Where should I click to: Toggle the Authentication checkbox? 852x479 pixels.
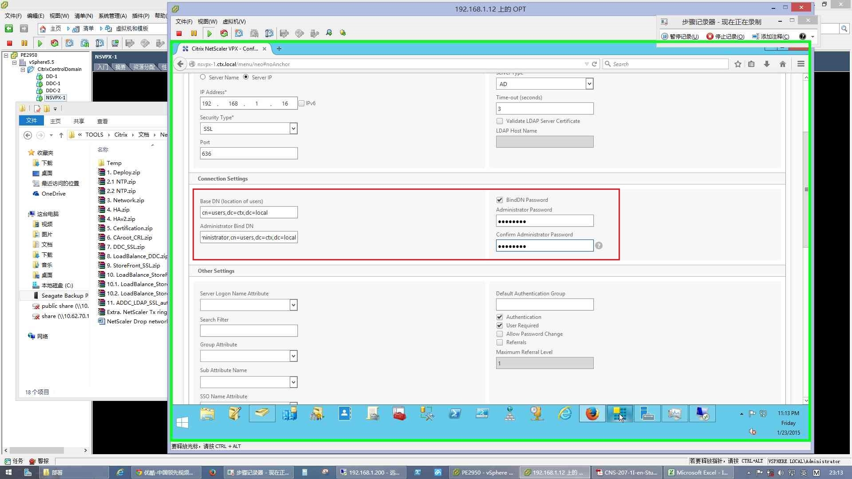pos(500,317)
